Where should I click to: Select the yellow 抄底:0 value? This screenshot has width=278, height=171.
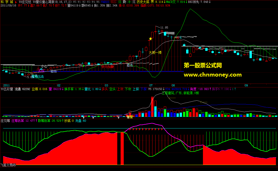point(69,121)
